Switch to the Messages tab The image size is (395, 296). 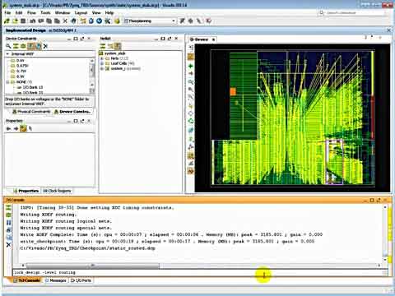56,280
